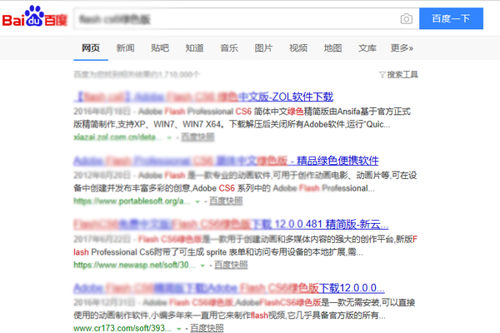Switch to the 地图 tab
Image resolution: width=500 pixels, height=333 pixels.
point(332,47)
